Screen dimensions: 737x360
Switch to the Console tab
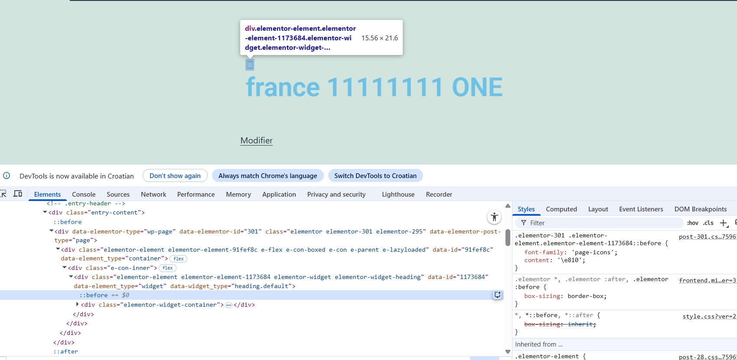(84, 195)
